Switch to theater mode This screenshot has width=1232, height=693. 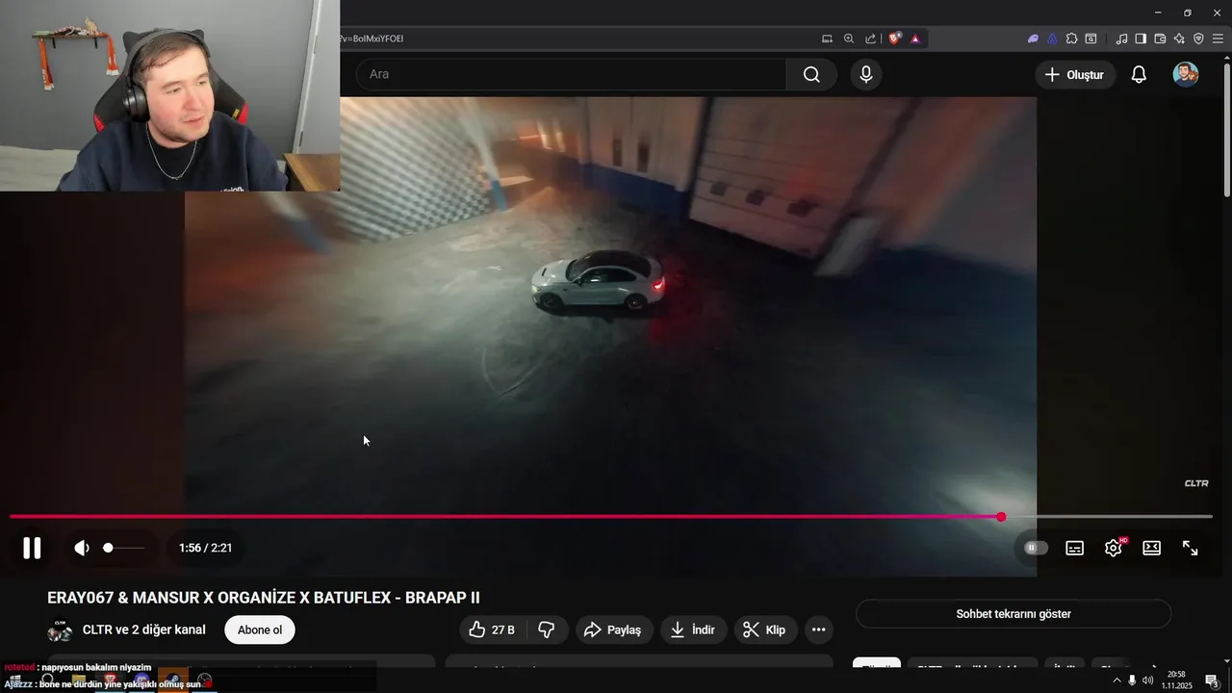tap(1151, 548)
